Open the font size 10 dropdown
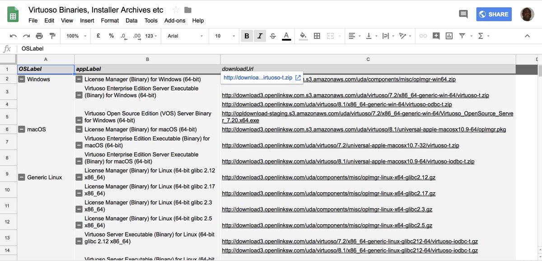The image size is (542, 261). (224, 36)
